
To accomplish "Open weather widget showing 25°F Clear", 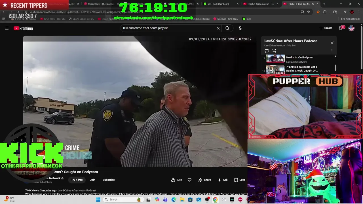I will (x=10, y=199).
